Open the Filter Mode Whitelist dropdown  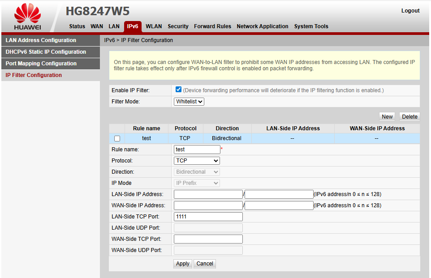[189, 102]
